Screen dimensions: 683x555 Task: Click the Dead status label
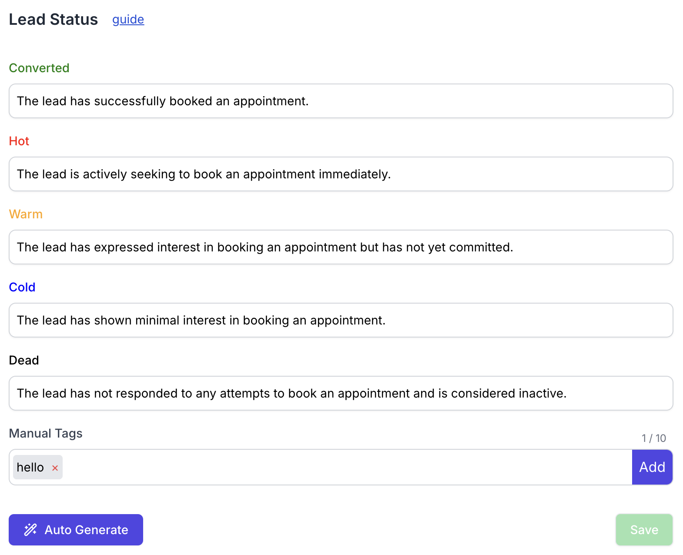point(24,360)
